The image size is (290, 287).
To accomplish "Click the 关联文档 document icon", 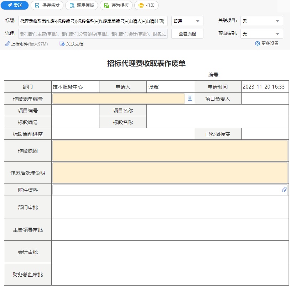I will pos(62,43).
